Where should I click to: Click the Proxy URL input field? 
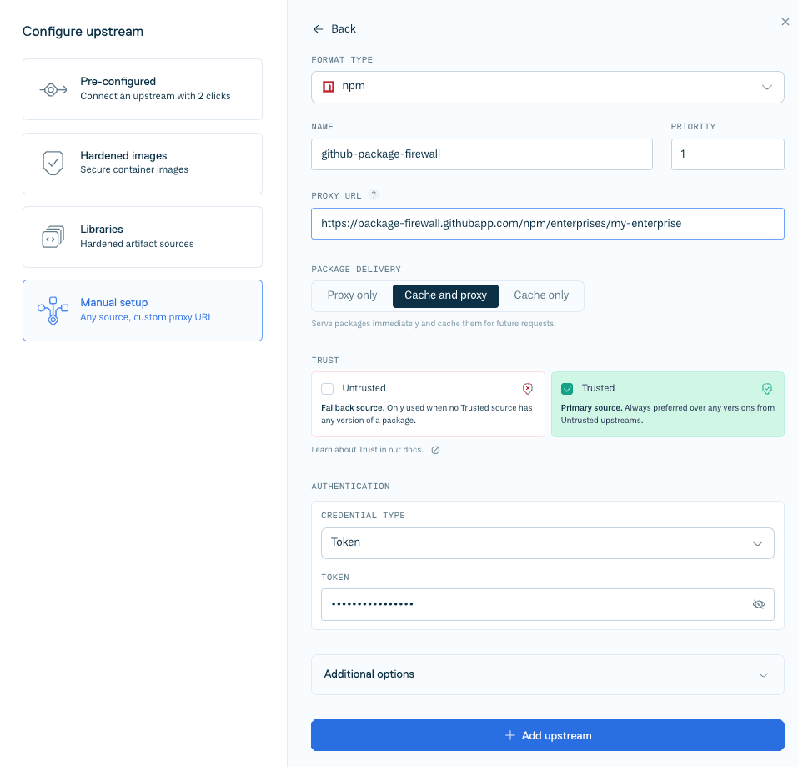[x=548, y=224]
